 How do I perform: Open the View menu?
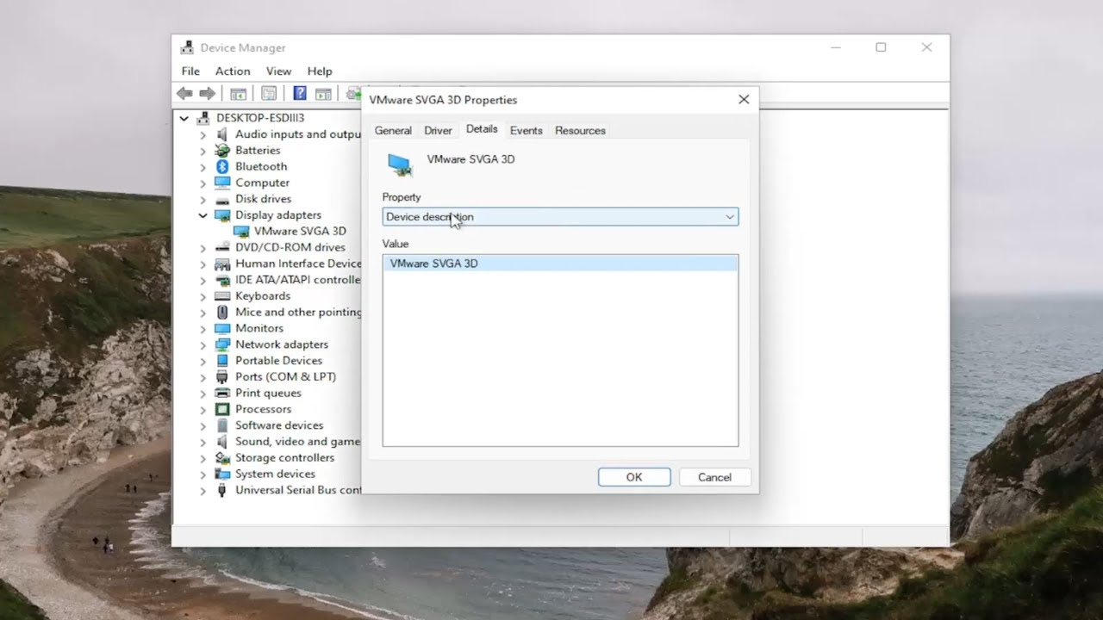coord(278,71)
